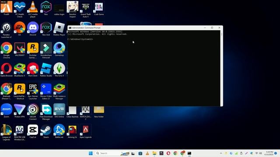Maximize the Administrator Command Prompt window

pos(212,28)
